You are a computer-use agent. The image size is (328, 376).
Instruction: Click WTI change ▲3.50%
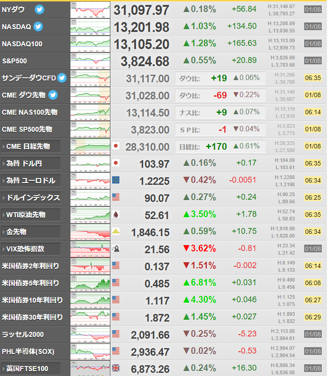click(x=200, y=214)
